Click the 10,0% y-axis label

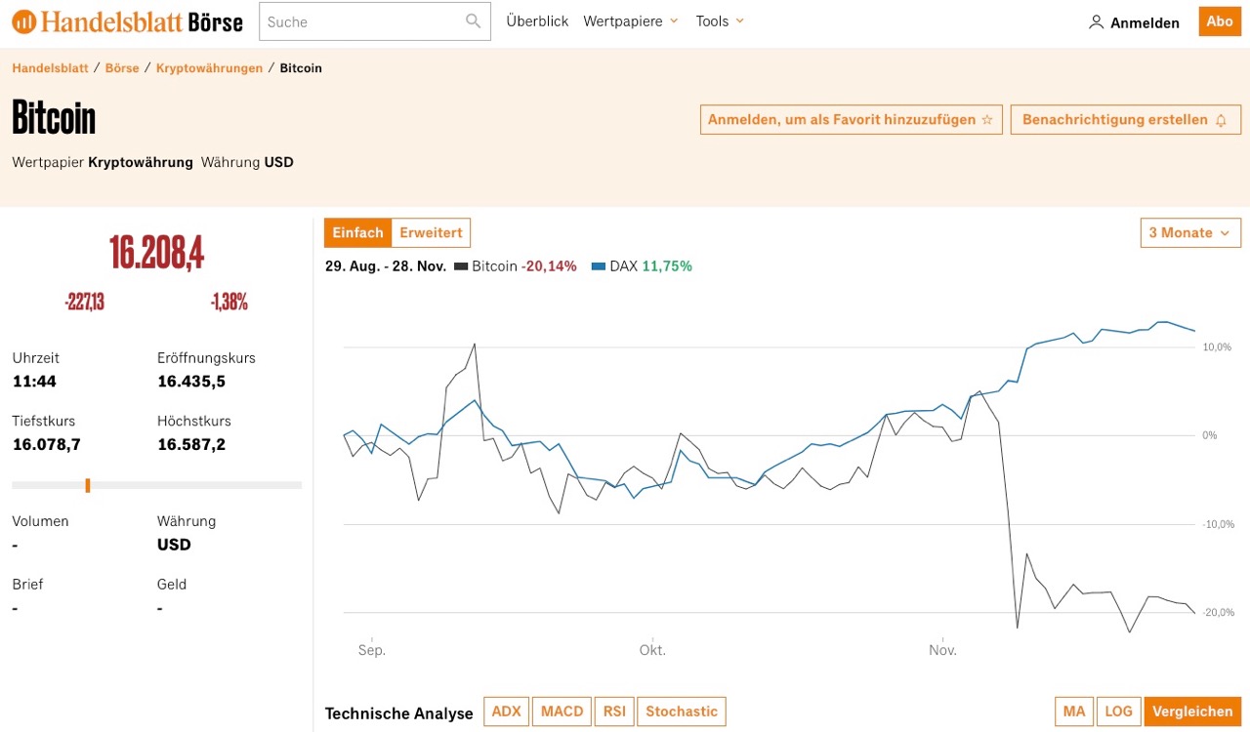[x=1217, y=347]
